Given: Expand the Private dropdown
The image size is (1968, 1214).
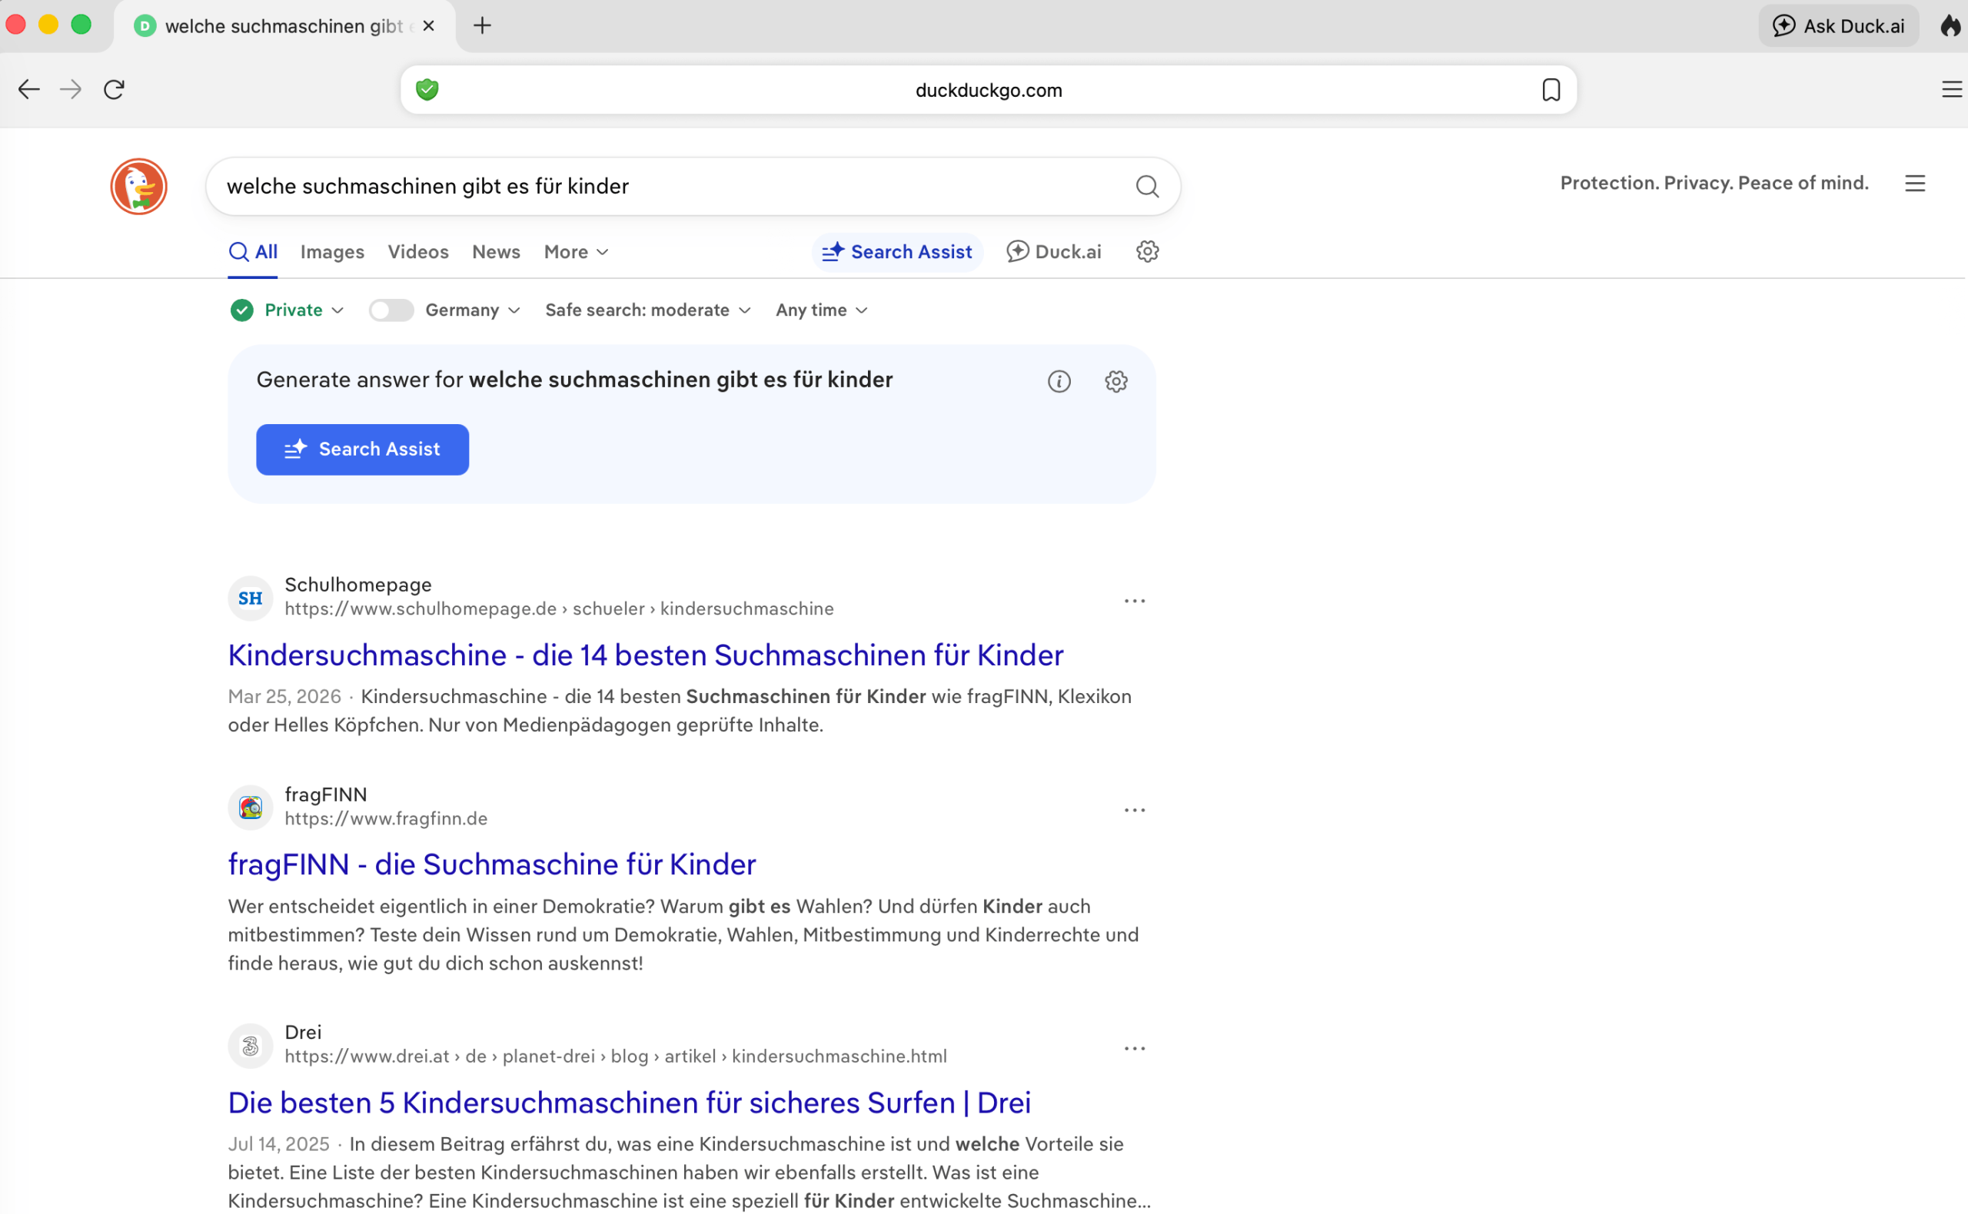Looking at the screenshot, I should click(x=288, y=310).
